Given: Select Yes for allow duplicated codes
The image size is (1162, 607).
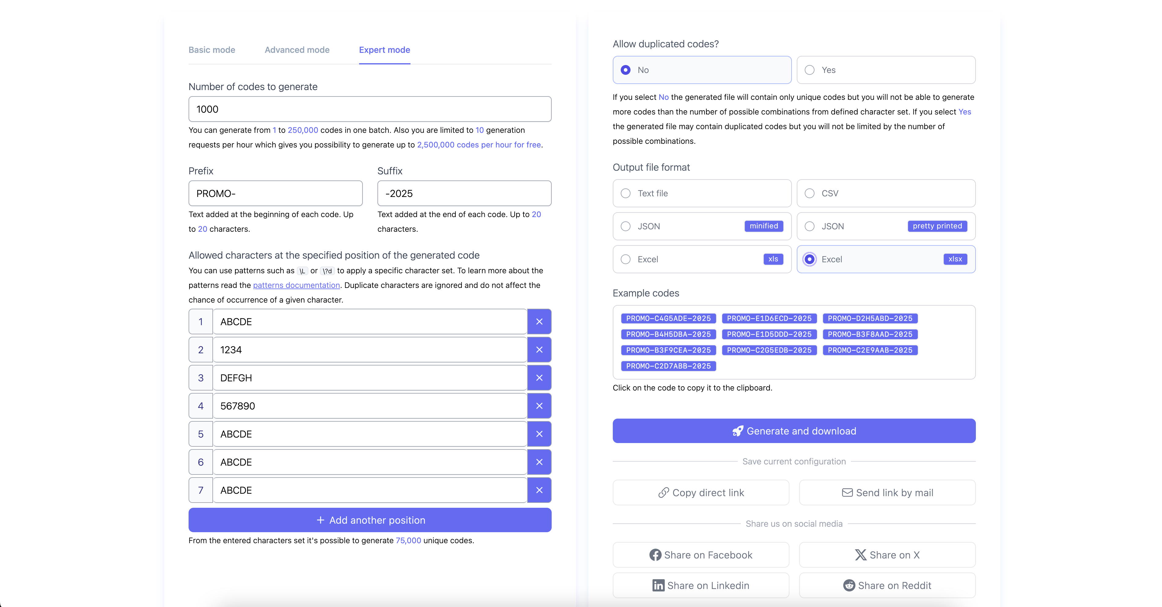Looking at the screenshot, I should 809,70.
